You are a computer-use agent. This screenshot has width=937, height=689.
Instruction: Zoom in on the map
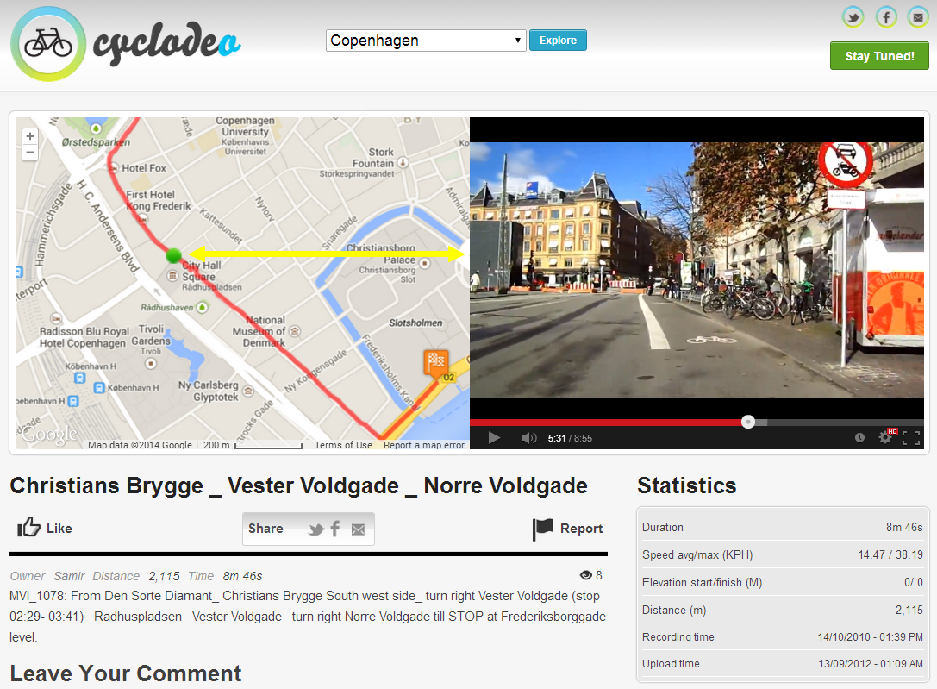click(x=30, y=136)
